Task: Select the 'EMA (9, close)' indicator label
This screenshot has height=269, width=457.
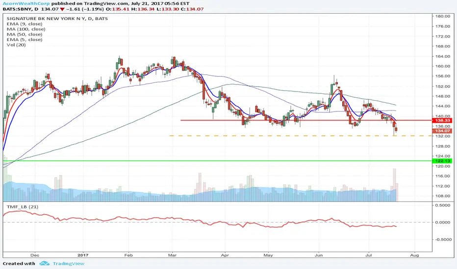Action: pos(24,24)
